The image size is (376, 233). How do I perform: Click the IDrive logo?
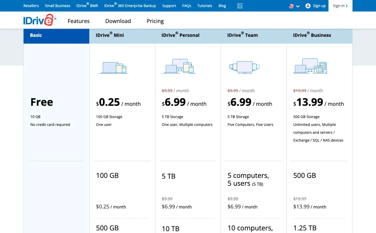click(40, 20)
